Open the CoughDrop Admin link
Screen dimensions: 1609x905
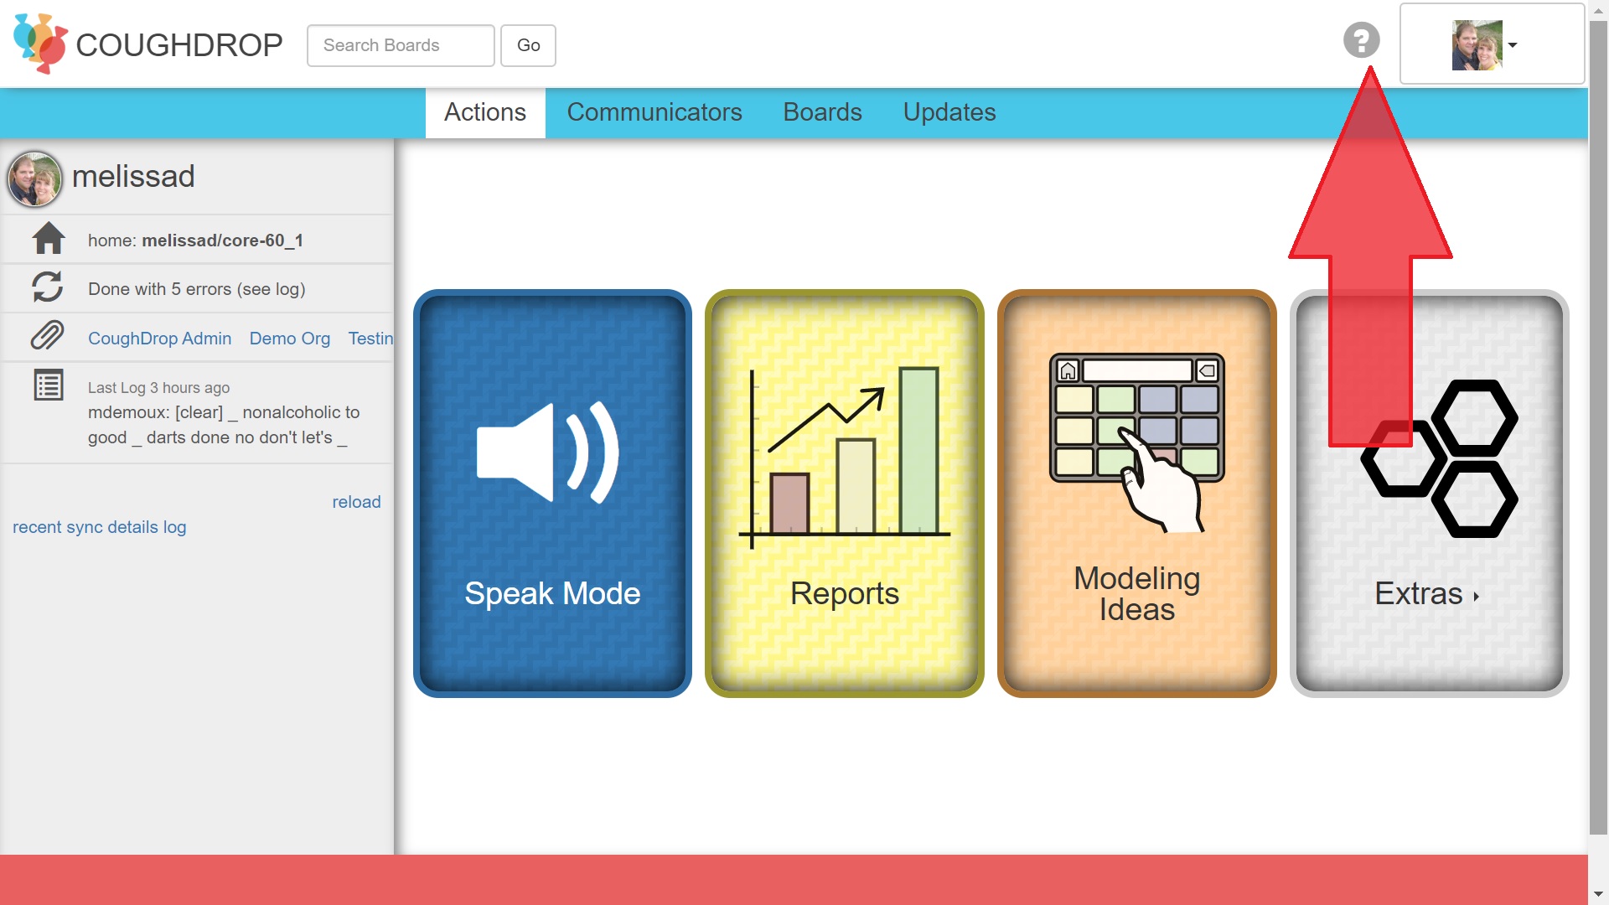pos(159,339)
